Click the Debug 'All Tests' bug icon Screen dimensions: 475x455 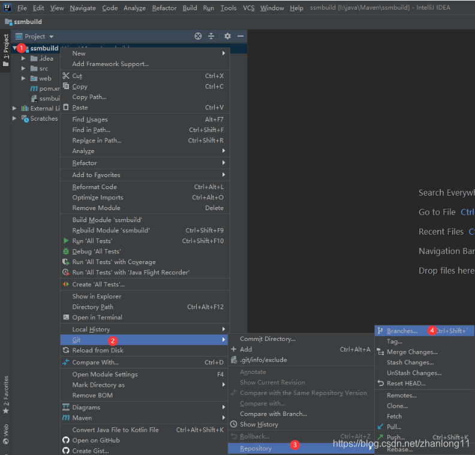(66, 252)
